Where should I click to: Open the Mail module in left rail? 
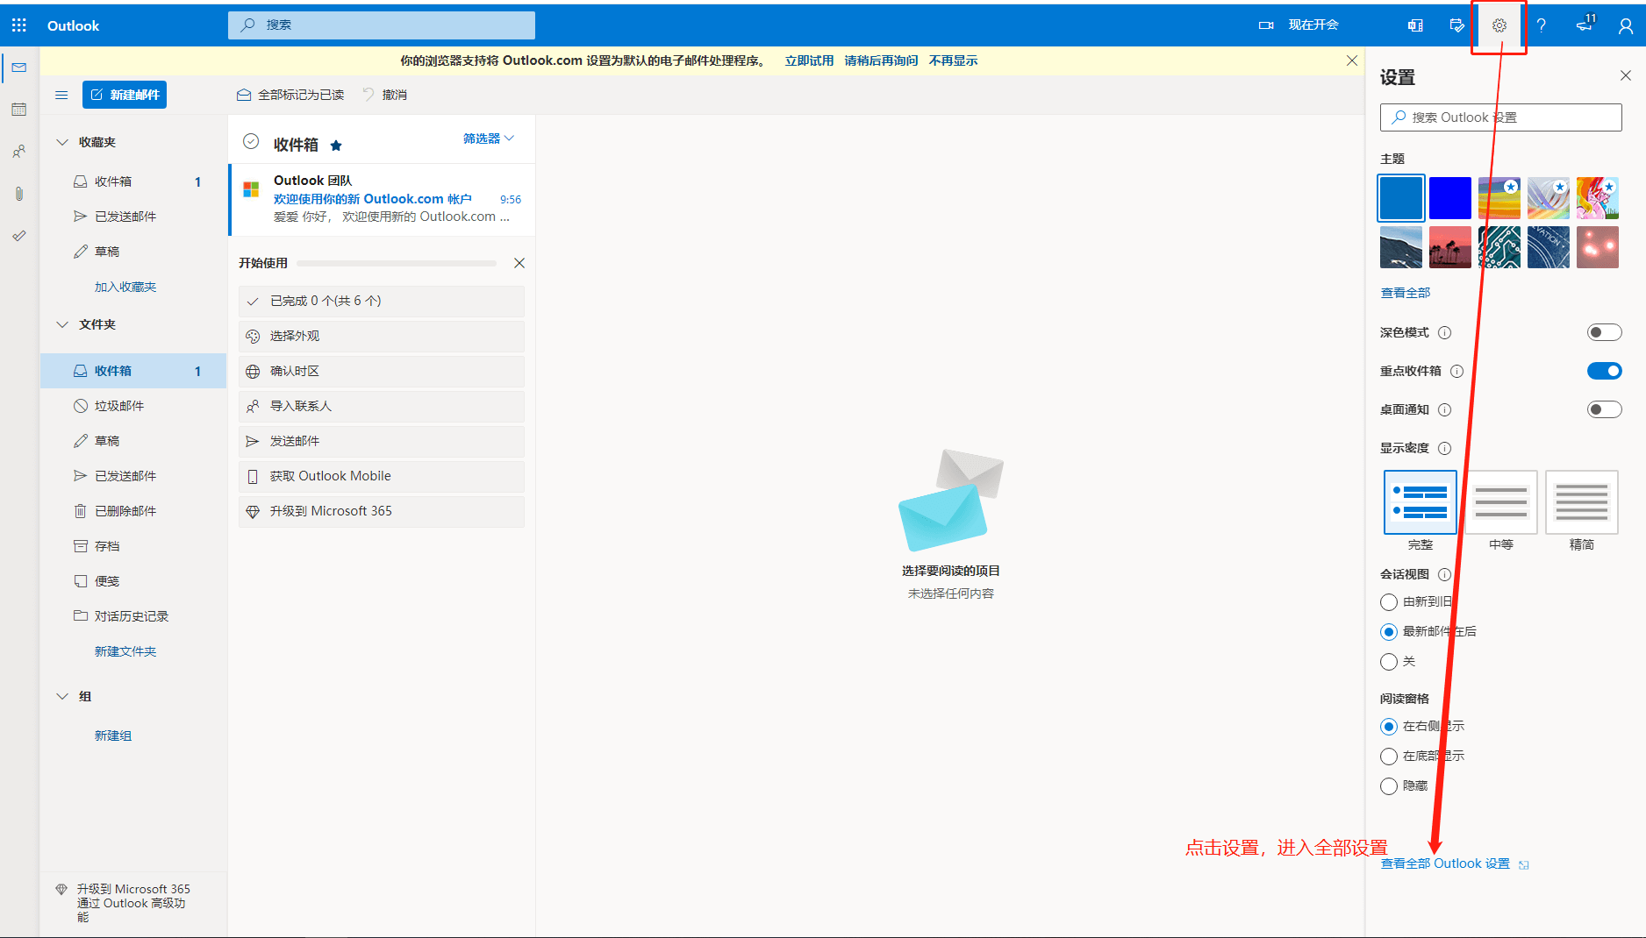pyautogui.click(x=19, y=68)
